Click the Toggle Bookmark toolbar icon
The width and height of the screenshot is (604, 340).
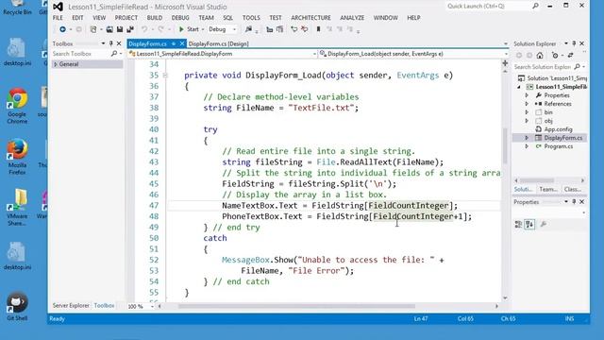[318, 29]
